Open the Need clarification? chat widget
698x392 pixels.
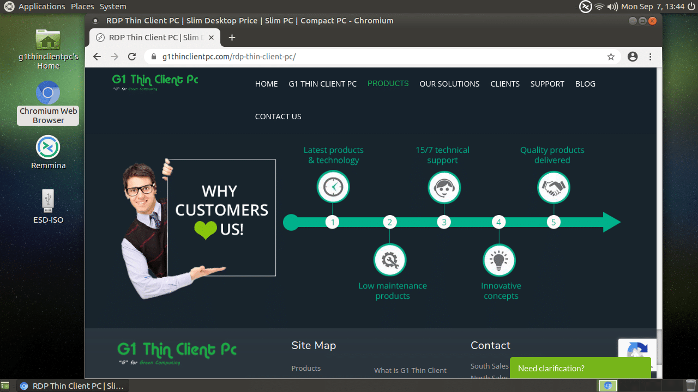(580, 368)
